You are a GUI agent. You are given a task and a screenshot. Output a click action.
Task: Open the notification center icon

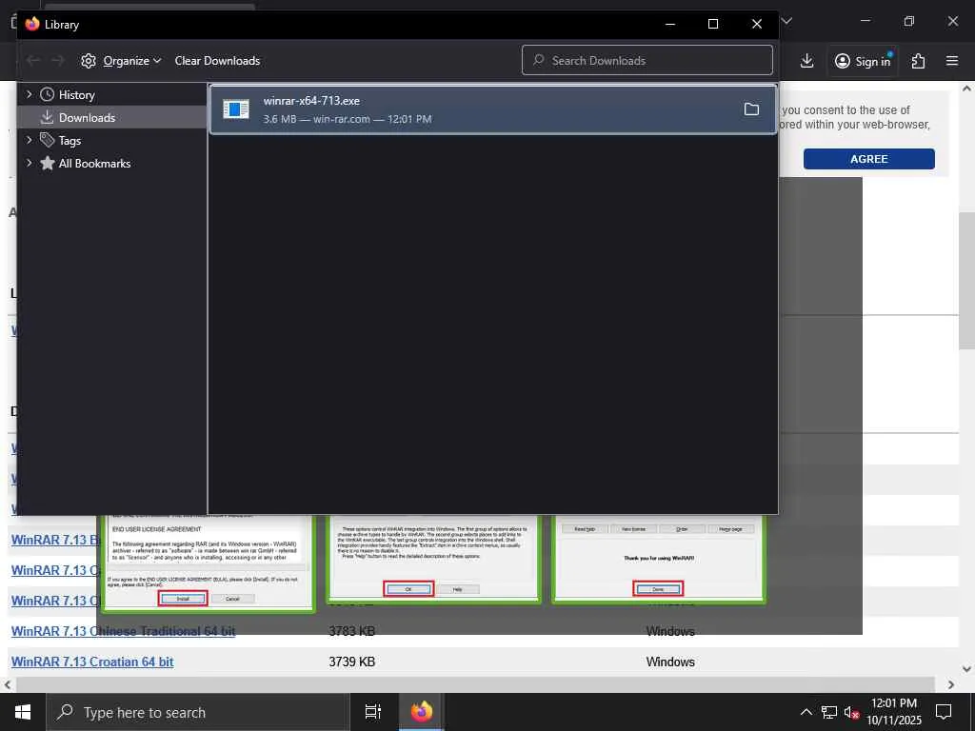(x=944, y=712)
